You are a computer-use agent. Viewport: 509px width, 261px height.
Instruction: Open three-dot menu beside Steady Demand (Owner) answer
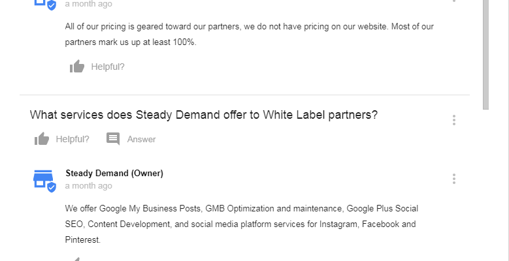point(454,179)
